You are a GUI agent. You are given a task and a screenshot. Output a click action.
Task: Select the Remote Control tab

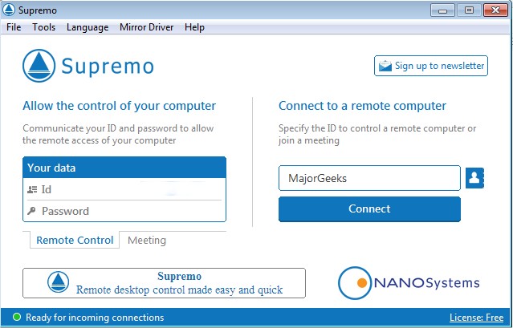pyautogui.click(x=74, y=240)
